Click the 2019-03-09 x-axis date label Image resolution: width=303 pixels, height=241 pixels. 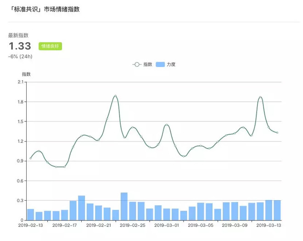coord(235,225)
